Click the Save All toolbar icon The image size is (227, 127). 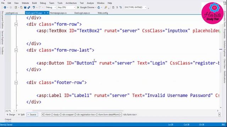coord(29,7)
